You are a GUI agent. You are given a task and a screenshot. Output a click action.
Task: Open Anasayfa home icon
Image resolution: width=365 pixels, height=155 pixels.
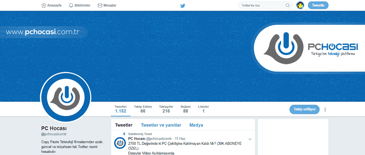(43, 5)
